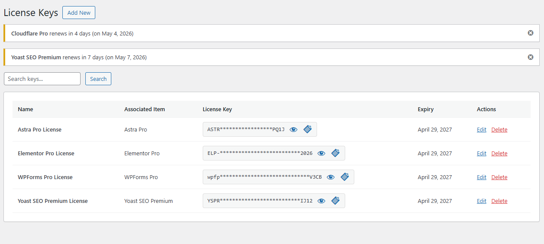Click the License Keys page heading
This screenshot has width=544, height=244.
(x=31, y=13)
